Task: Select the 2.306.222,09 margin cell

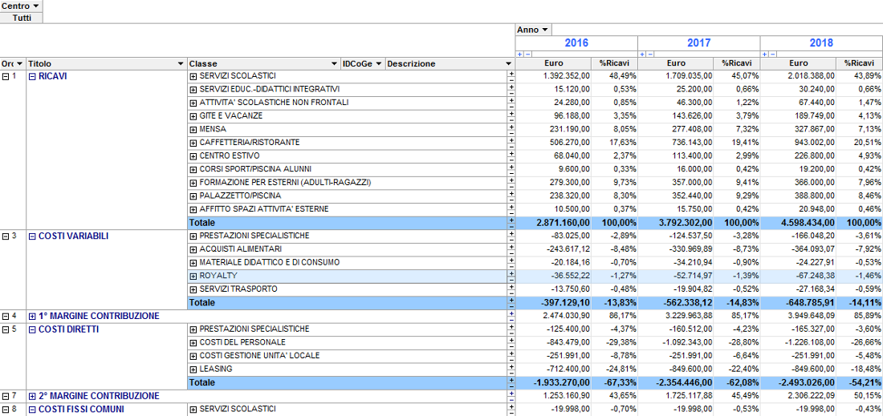Action: coord(799,396)
